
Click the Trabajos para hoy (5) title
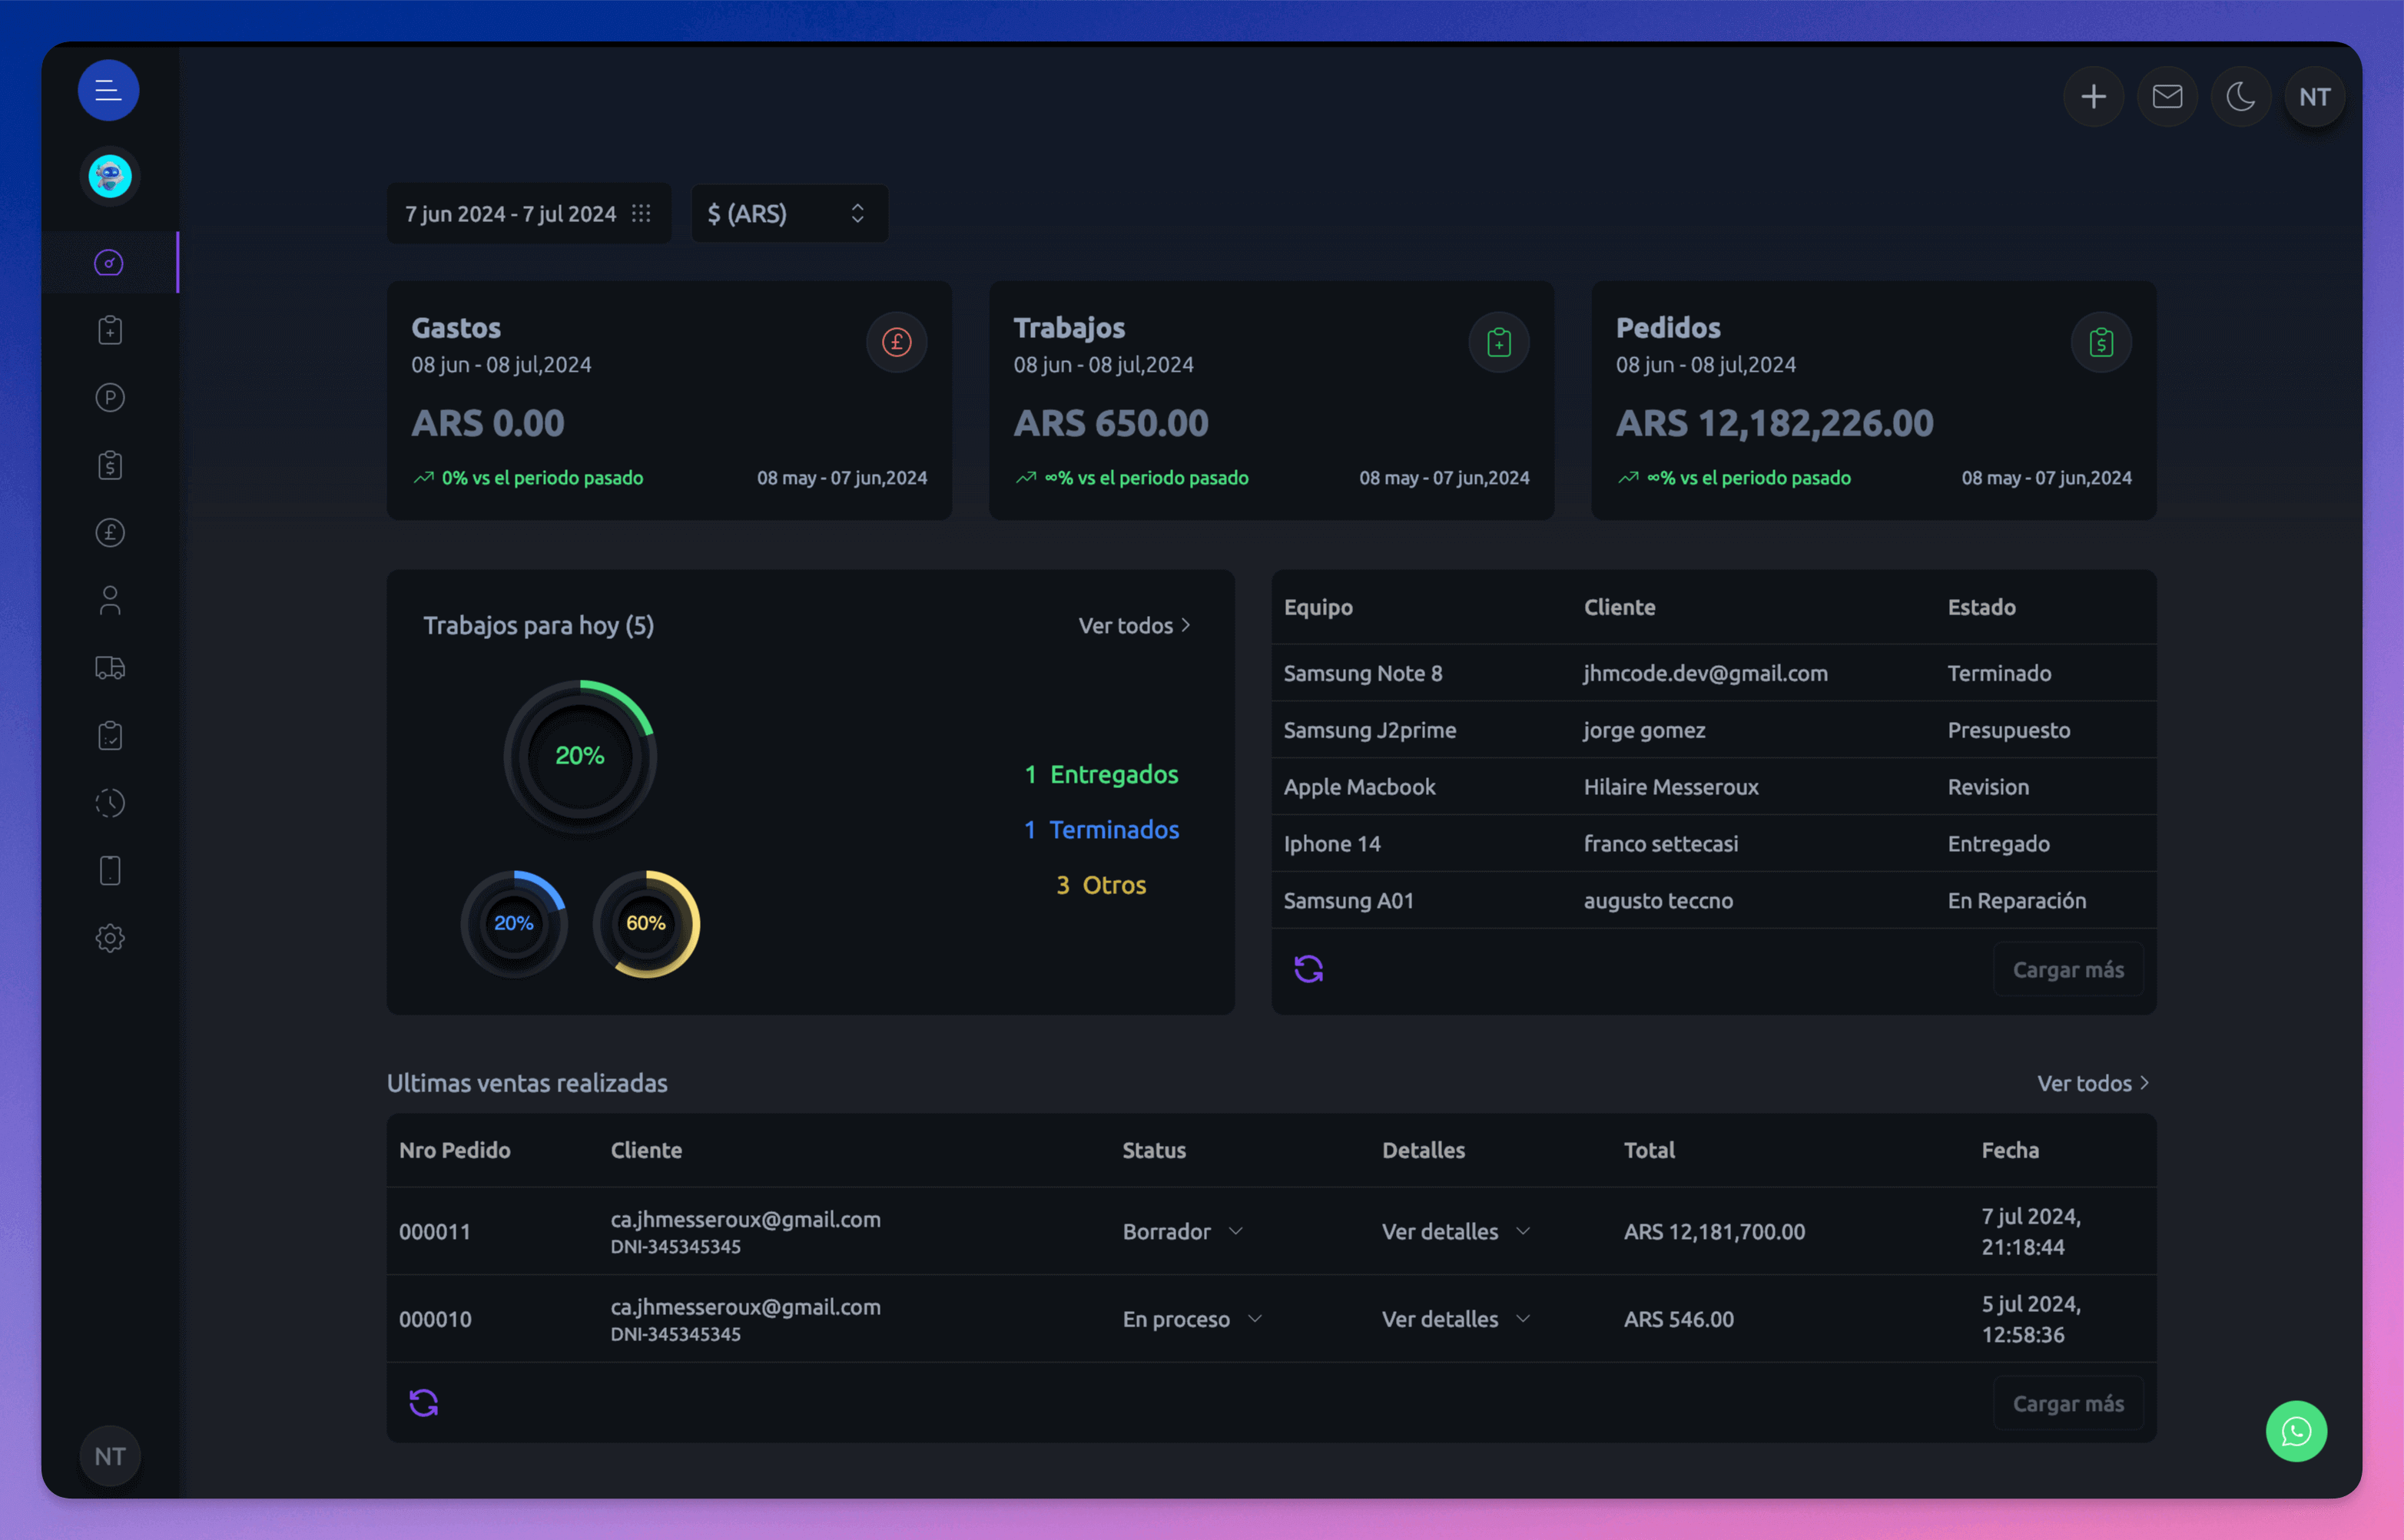[538, 626]
